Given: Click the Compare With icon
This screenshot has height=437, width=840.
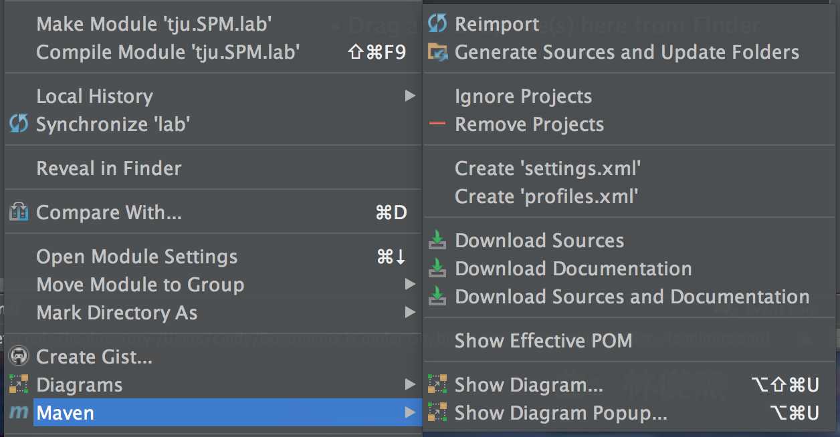Looking at the screenshot, I should (x=19, y=212).
